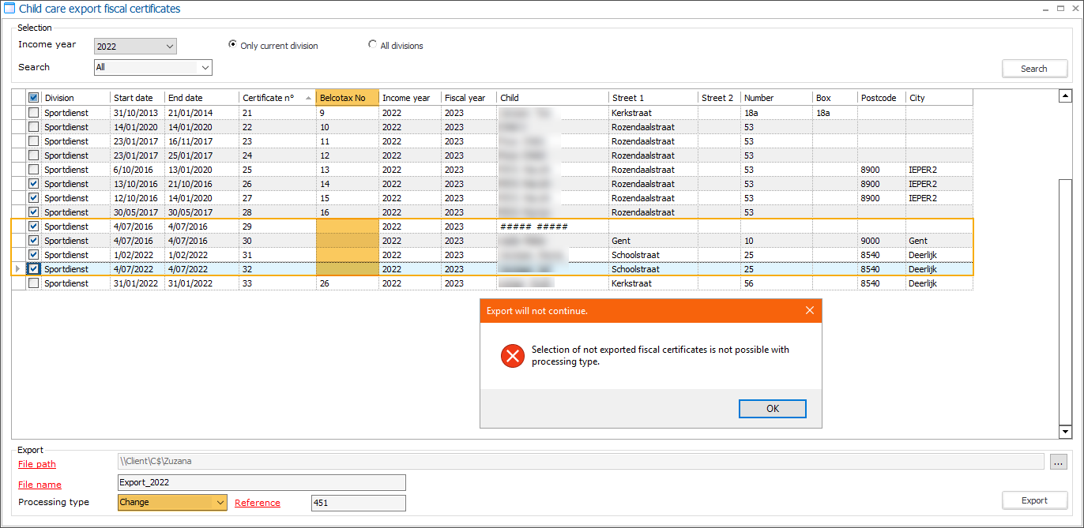Screen dimensions: 1084x528
Task: Uncheck the checkbox for certificate 29 row
Action: tap(33, 227)
